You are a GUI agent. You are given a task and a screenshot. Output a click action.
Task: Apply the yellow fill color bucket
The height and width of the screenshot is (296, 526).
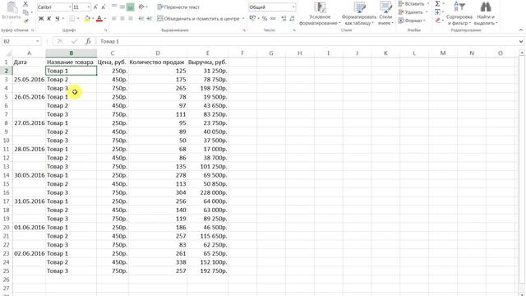click(87, 19)
